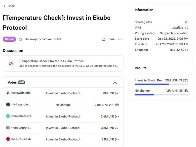Open the IPFS #bafkrei external link icon
Screen dimensions: 196x147
point(187,28)
